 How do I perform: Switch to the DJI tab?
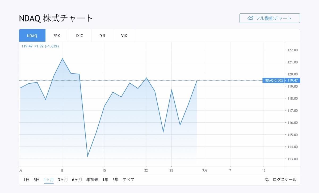pos(102,36)
